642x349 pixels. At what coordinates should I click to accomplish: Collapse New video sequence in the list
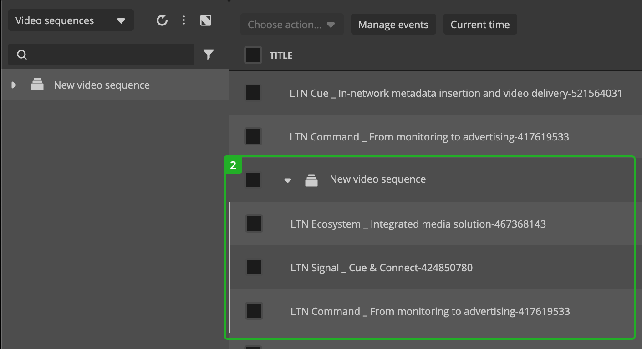click(x=287, y=180)
